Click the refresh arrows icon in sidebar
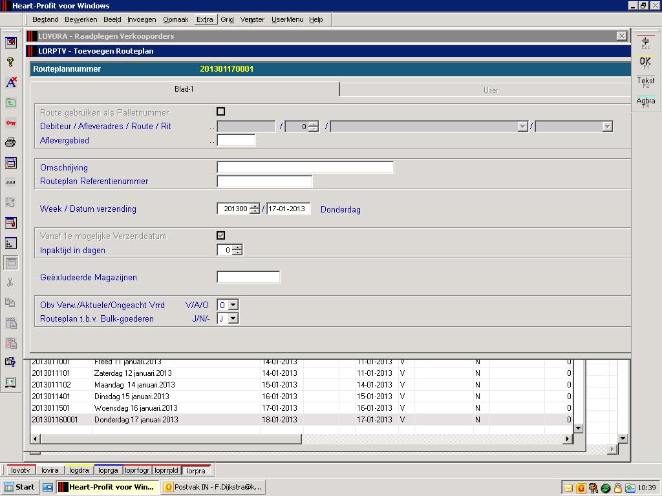The height and width of the screenshot is (496, 662). (x=10, y=202)
